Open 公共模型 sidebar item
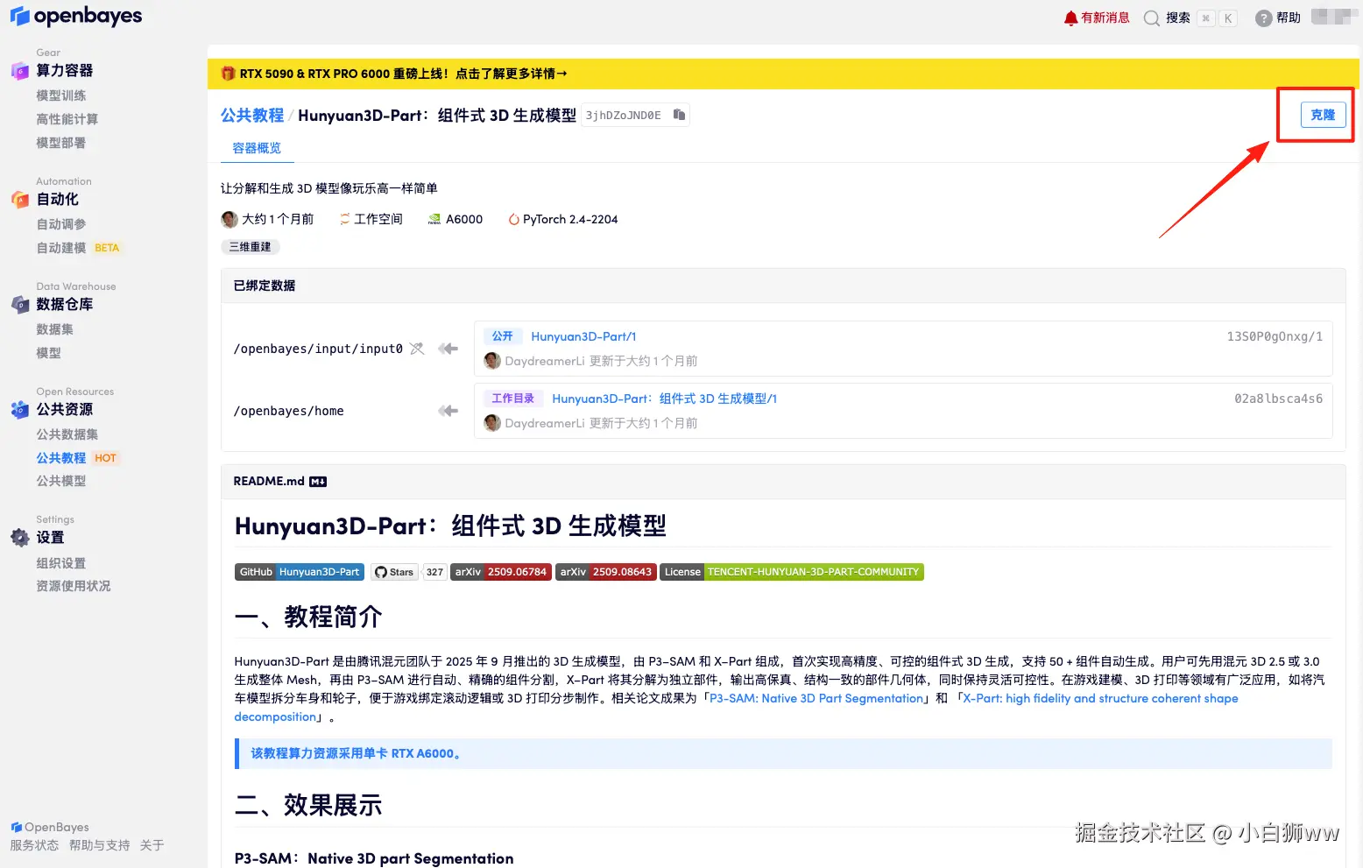 (61, 481)
